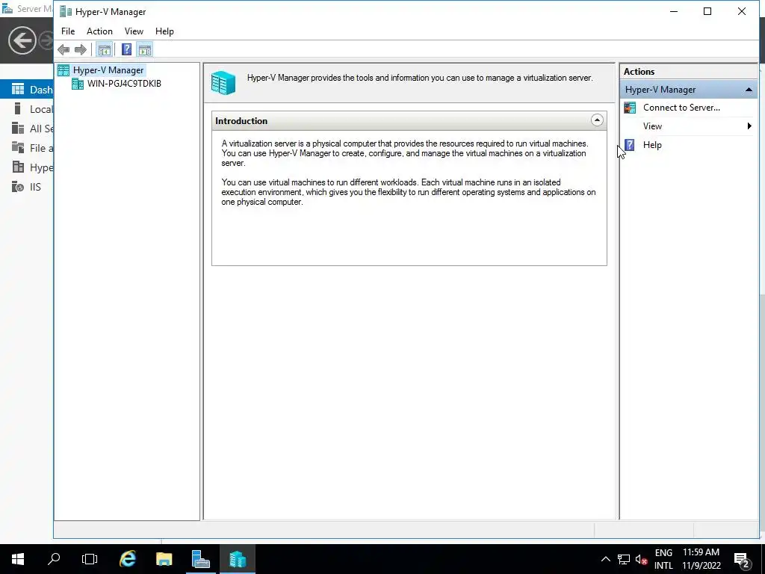This screenshot has width=765, height=574.
Task: Show hidden tray icons chevron
Action: 605,559
